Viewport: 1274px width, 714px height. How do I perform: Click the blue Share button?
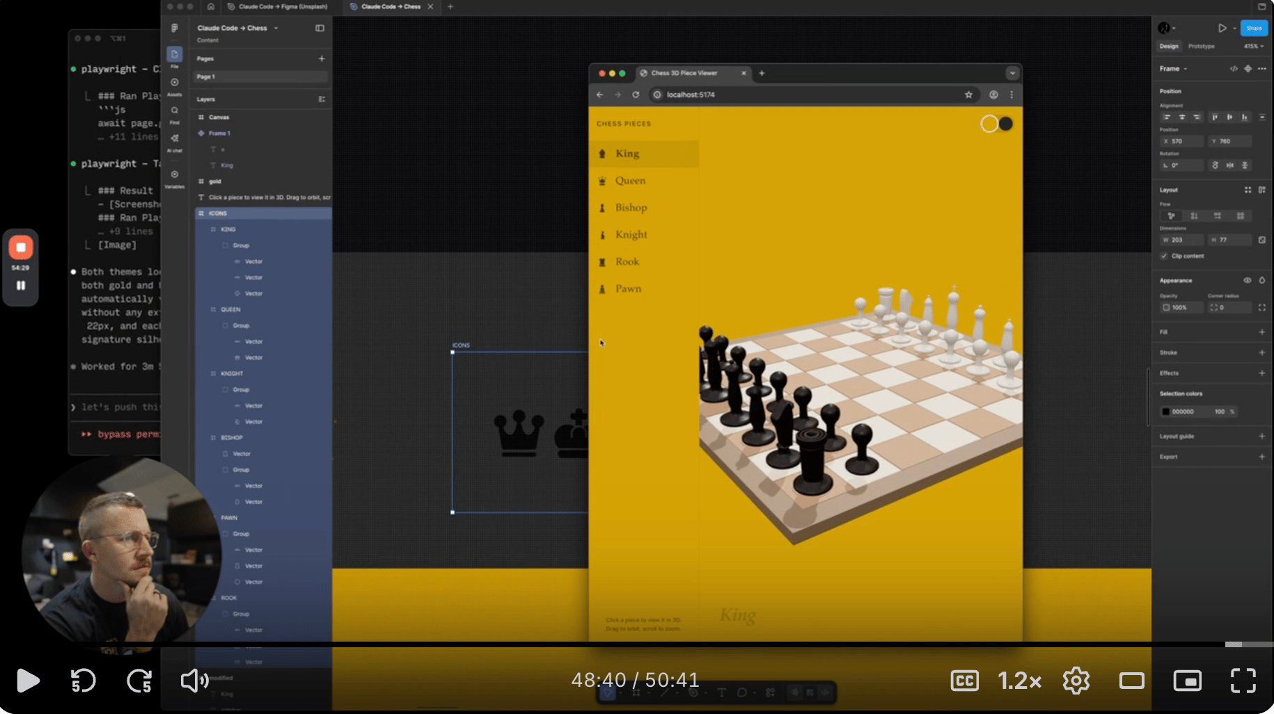coord(1254,28)
